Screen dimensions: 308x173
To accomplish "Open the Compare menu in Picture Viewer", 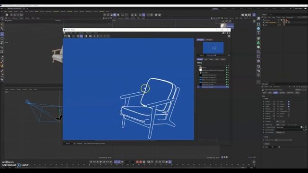I will tap(81, 33).
